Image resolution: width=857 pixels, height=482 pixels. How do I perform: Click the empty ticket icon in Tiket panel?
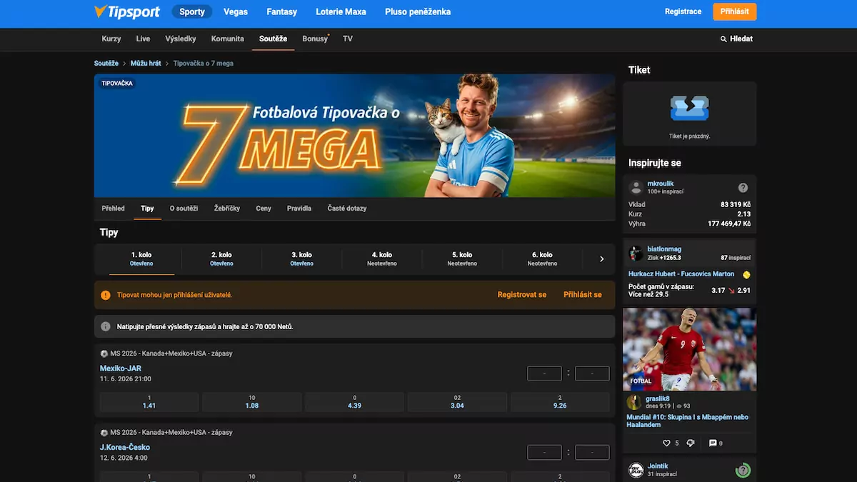[689, 109]
